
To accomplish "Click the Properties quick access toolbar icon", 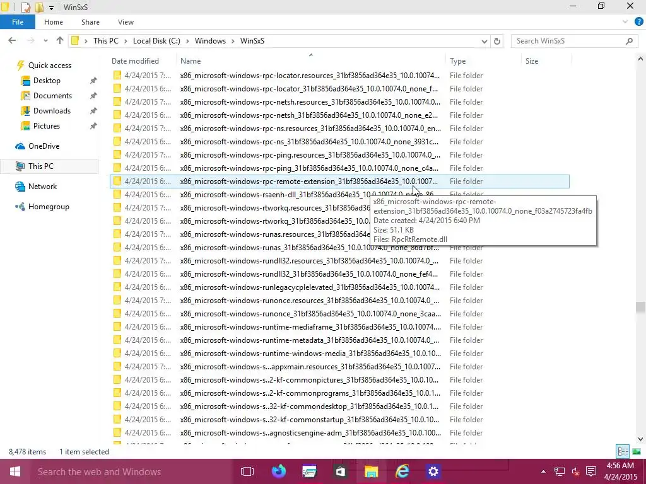I will tap(25, 7).
